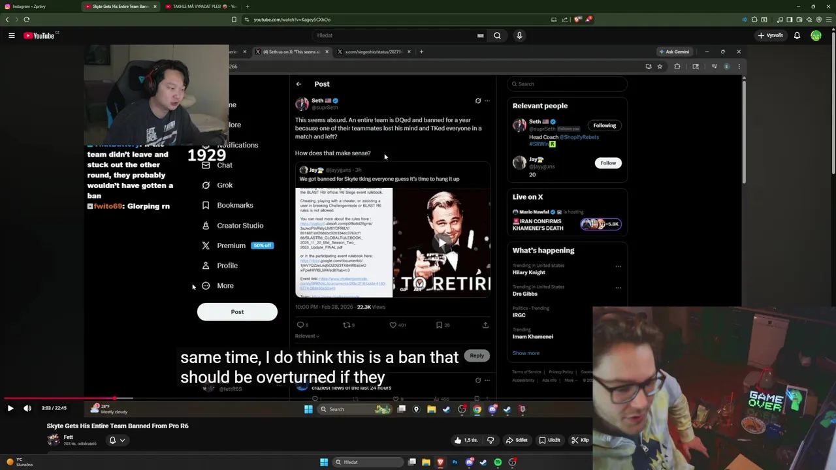Go back in browser history
This screenshot has height=470, width=836.
click(x=7, y=20)
